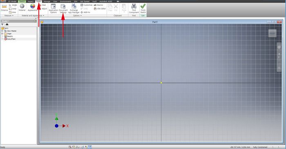
Task: Expand the View: Master node
Action: [2, 31]
